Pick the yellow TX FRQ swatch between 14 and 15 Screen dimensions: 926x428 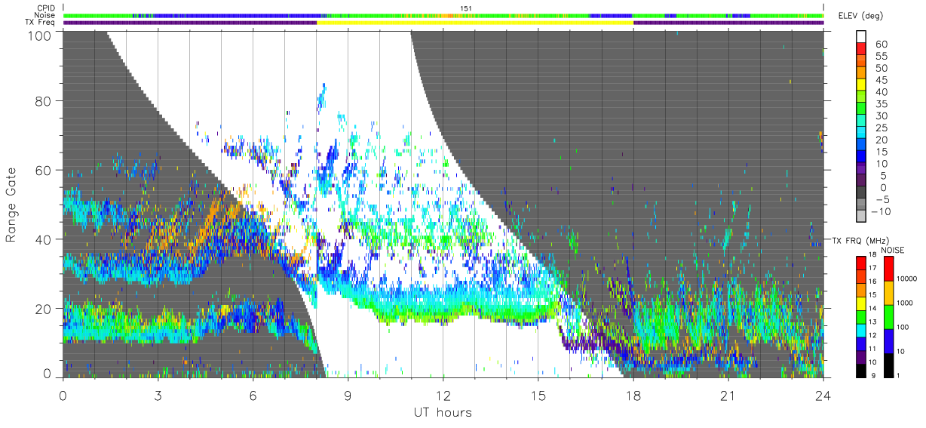[x=861, y=302]
